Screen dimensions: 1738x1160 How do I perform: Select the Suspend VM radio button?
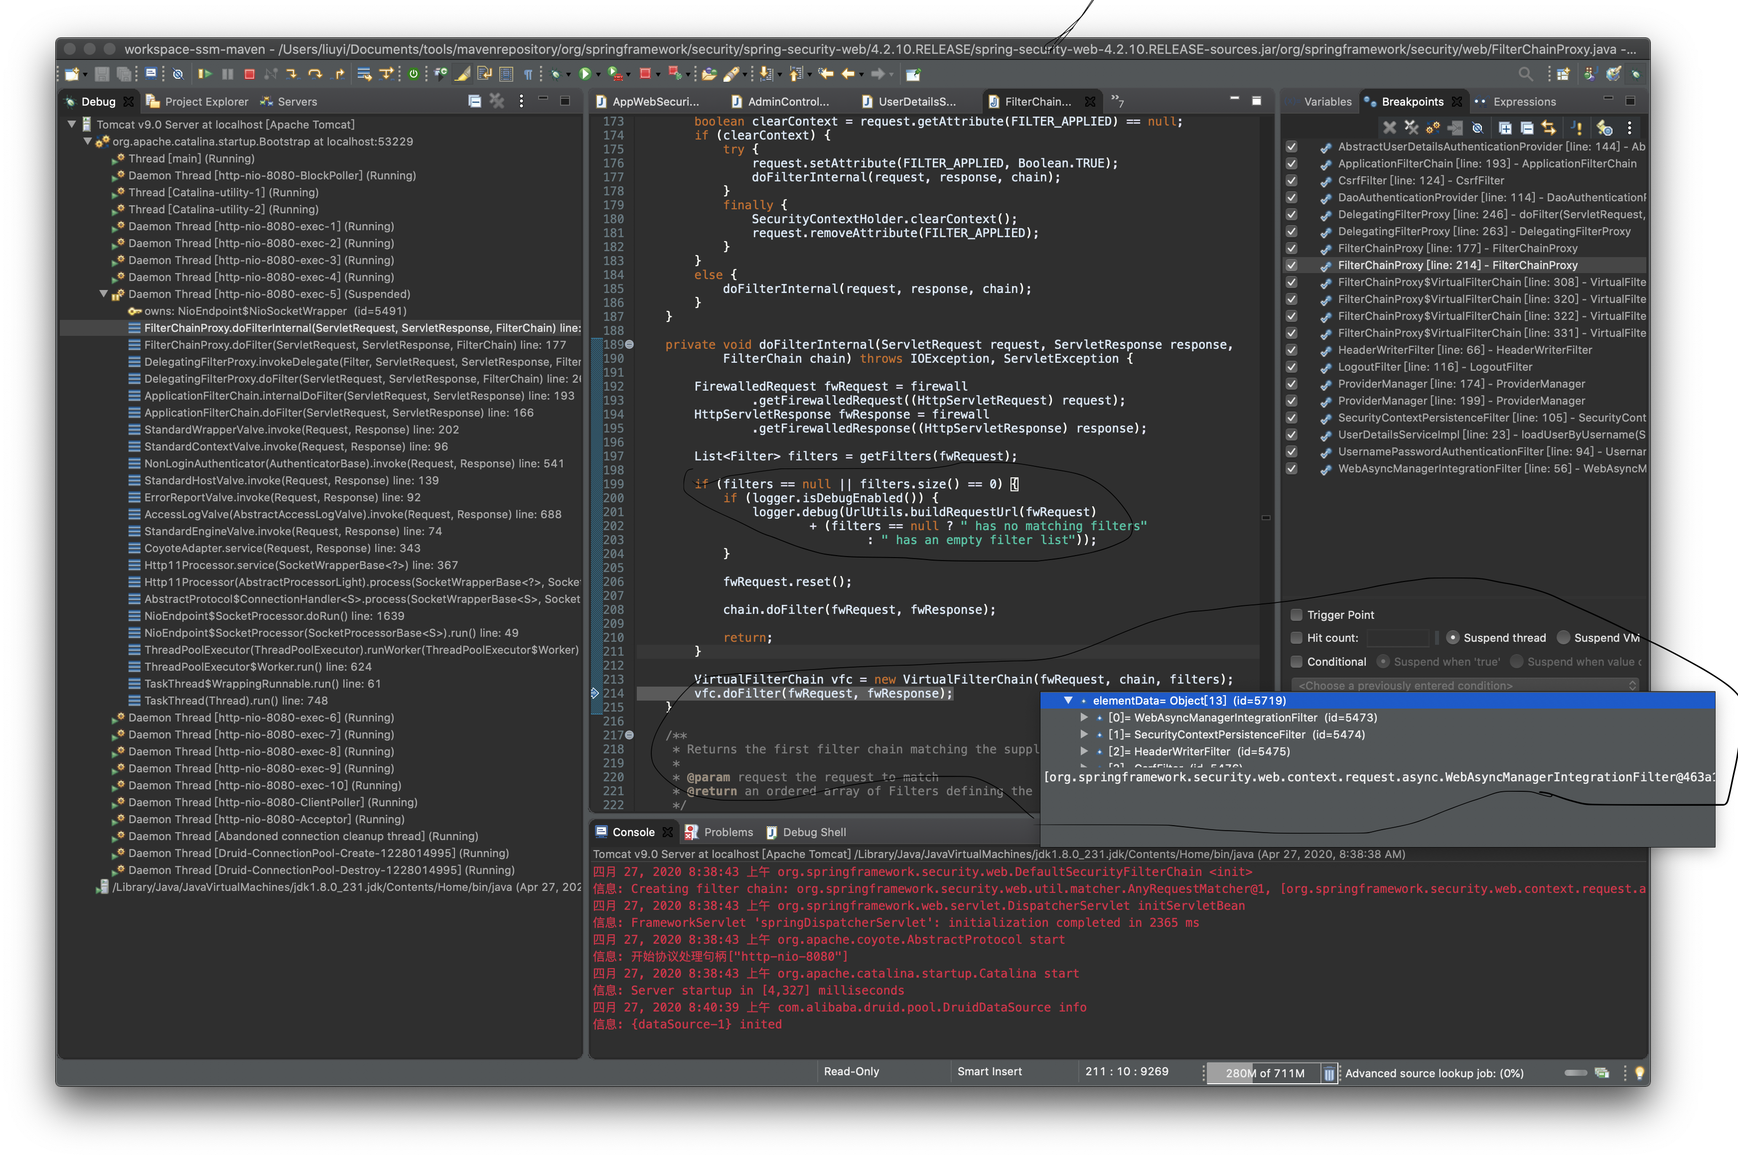[x=1564, y=638]
